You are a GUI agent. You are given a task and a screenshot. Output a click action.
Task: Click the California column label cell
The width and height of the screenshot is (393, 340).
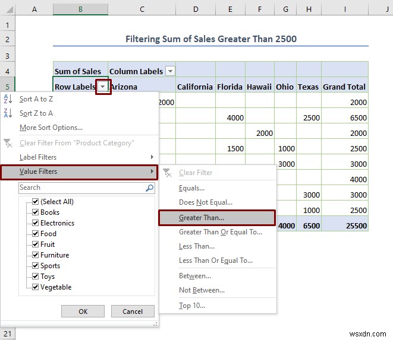[x=196, y=85]
